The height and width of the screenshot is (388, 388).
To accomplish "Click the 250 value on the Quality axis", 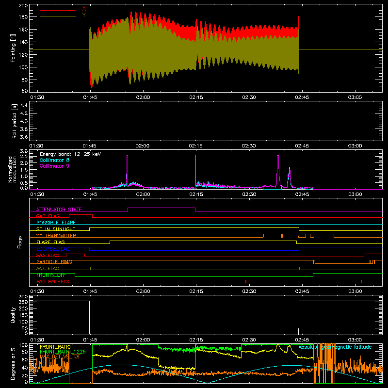I will [23, 302].
